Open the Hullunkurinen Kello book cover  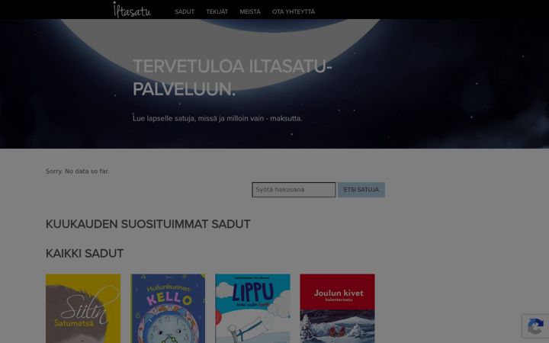pos(168,309)
